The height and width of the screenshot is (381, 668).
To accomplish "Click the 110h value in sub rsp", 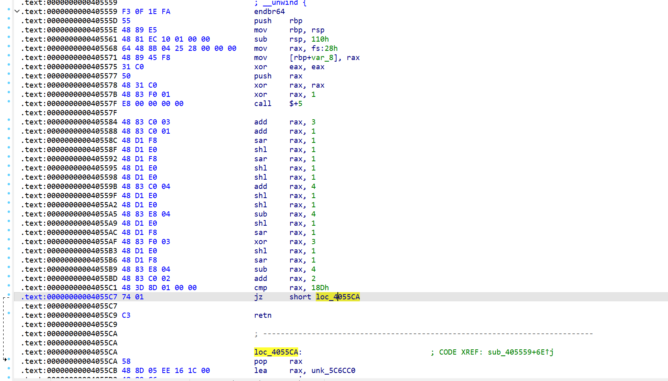I will click(320, 39).
